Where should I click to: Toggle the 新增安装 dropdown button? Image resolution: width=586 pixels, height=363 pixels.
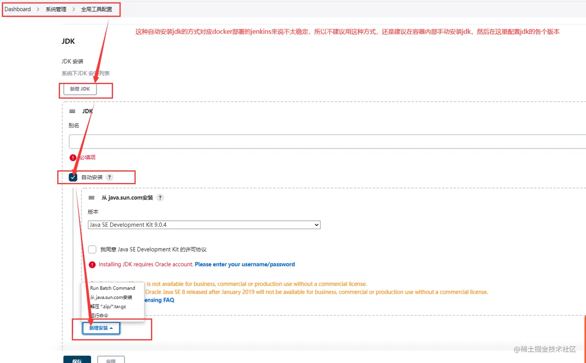click(101, 328)
